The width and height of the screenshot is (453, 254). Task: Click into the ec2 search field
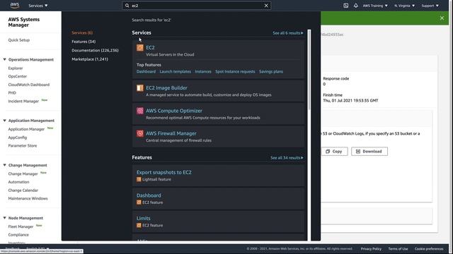[196, 6]
